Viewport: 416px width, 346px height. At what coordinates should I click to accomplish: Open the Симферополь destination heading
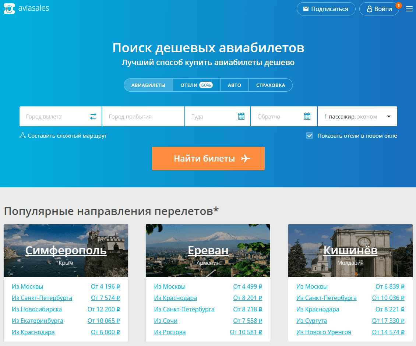(x=66, y=250)
